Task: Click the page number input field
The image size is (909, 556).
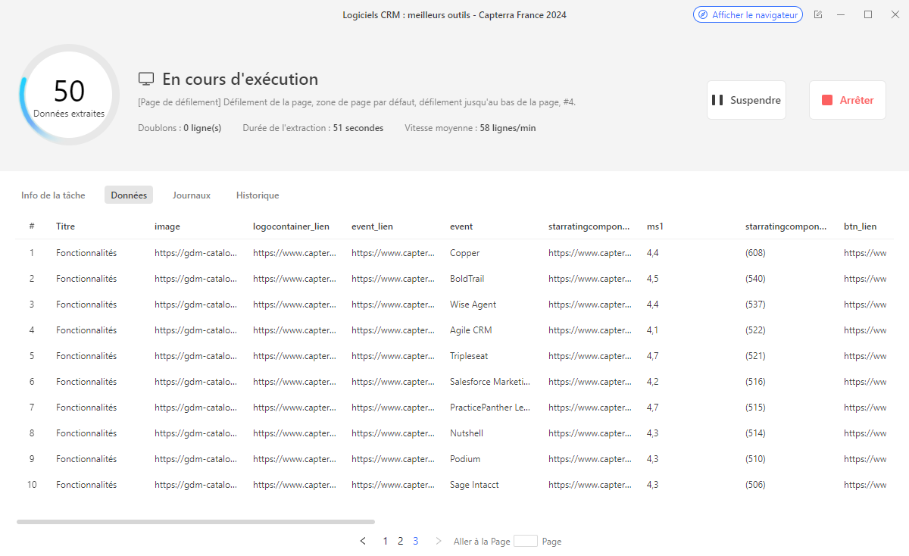Action: [x=525, y=541]
